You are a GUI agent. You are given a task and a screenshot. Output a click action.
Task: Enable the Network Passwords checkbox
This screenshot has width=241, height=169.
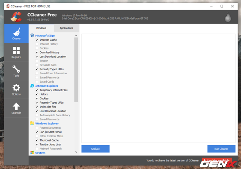(37, 149)
